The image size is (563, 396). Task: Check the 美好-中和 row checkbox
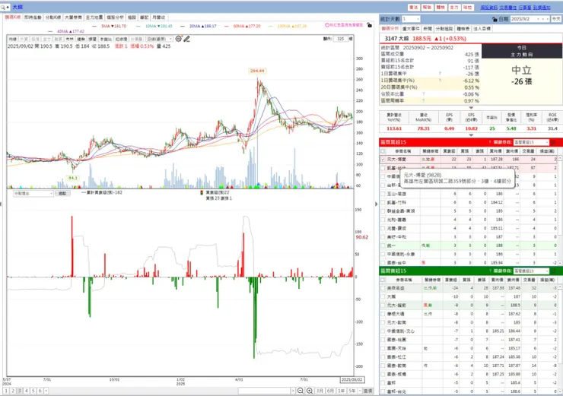pos(383,236)
